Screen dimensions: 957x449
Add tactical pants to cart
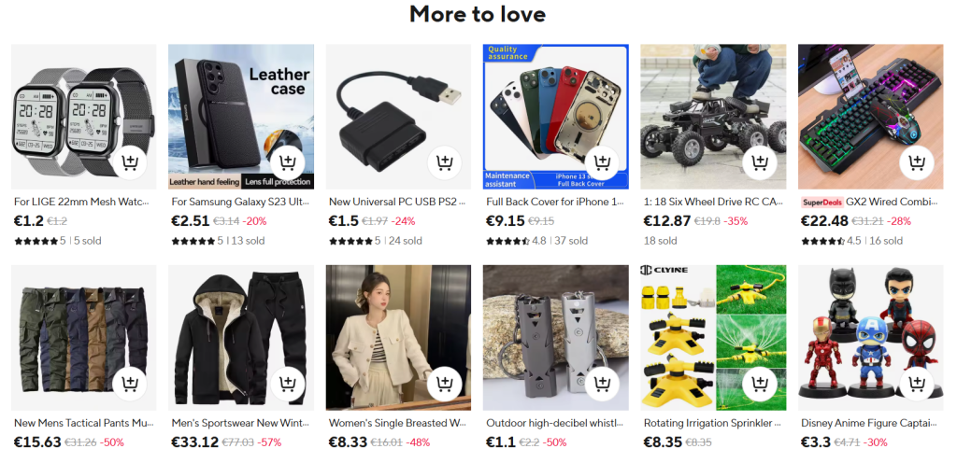(129, 385)
